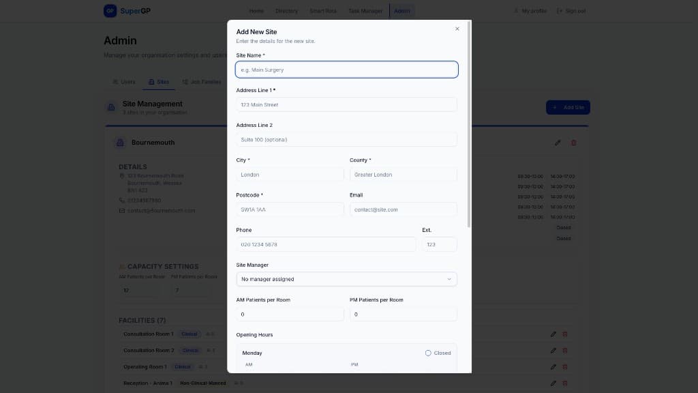Open My profile link
This screenshot has height=393, width=698.
point(530,11)
